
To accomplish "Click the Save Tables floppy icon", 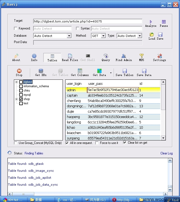I will click(125, 71).
